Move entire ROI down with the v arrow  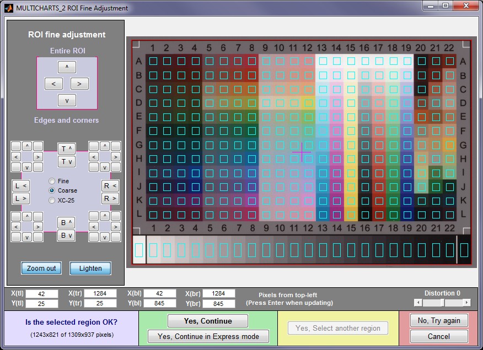[67, 100]
